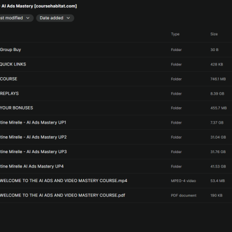Click the Folder type in REPLAYS row
The height and width of the screenshot is (232, 232).
(176, 94)
